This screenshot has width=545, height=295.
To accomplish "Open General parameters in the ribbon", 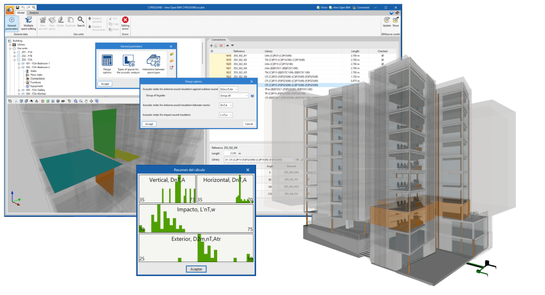I will [x=12, y=23].
